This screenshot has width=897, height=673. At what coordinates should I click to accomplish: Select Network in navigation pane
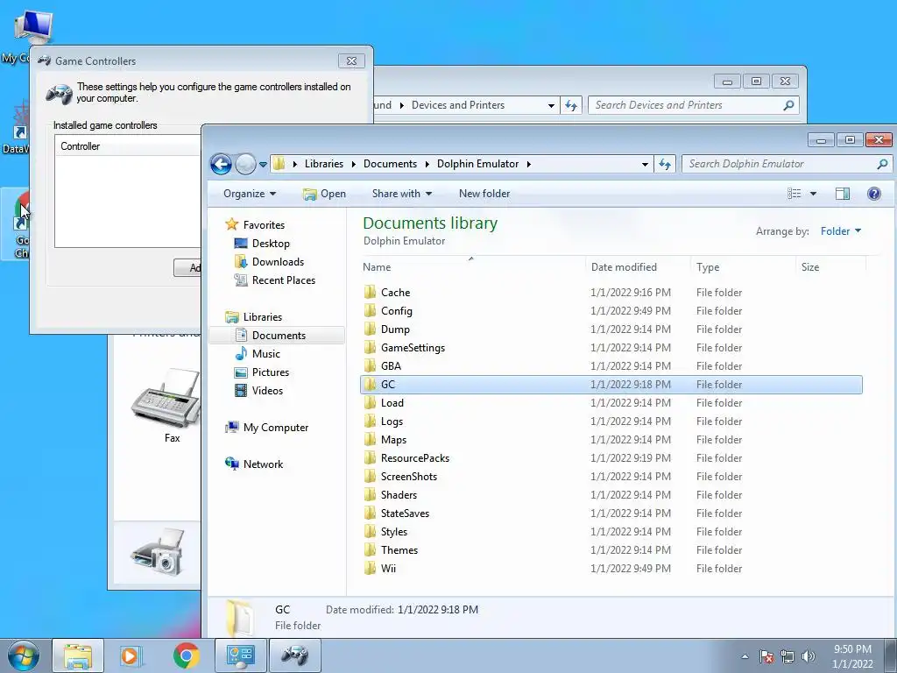(x=255, y=464)
